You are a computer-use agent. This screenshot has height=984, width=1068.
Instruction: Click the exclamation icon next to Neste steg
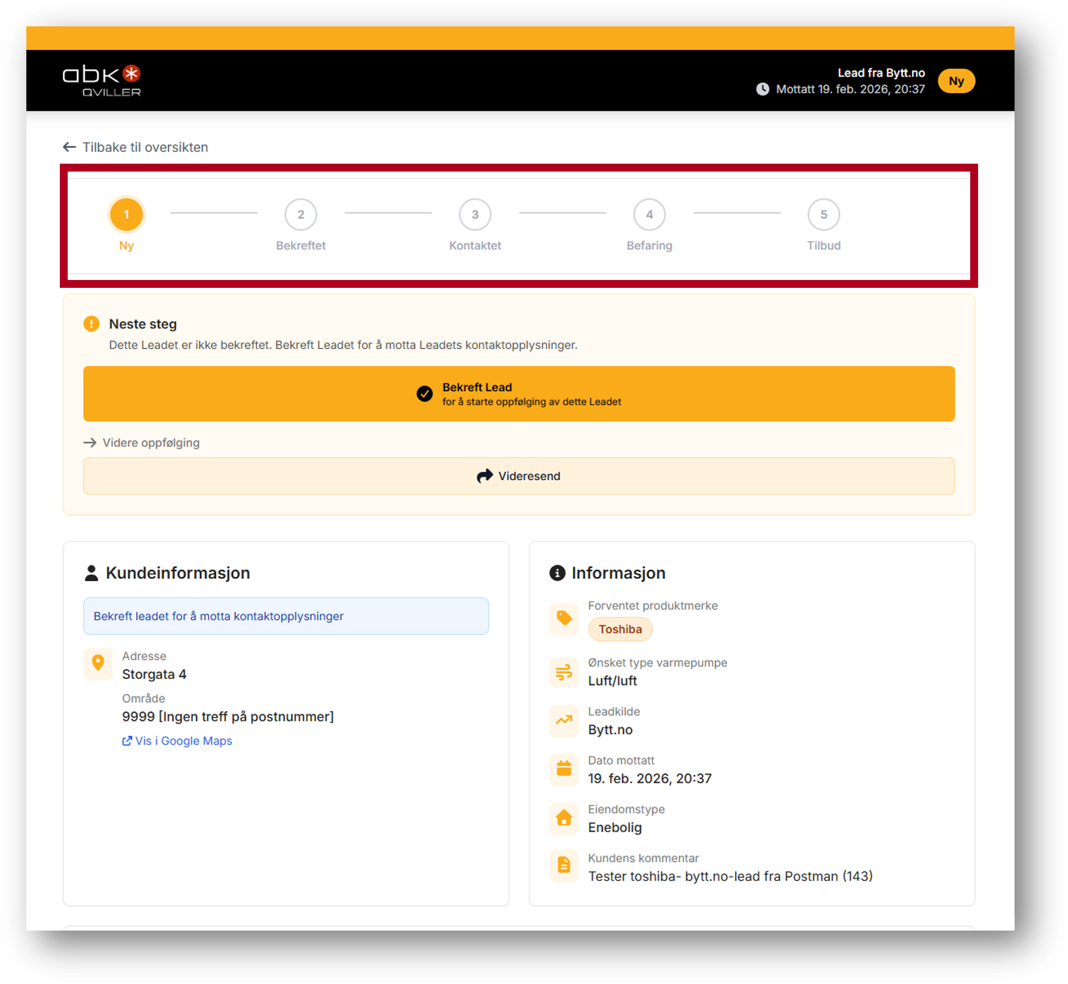(x=91, y=324)
